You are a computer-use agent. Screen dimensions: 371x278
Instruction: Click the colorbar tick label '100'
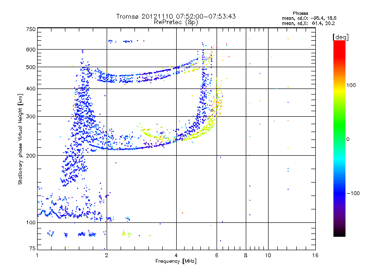pos(351,85)
